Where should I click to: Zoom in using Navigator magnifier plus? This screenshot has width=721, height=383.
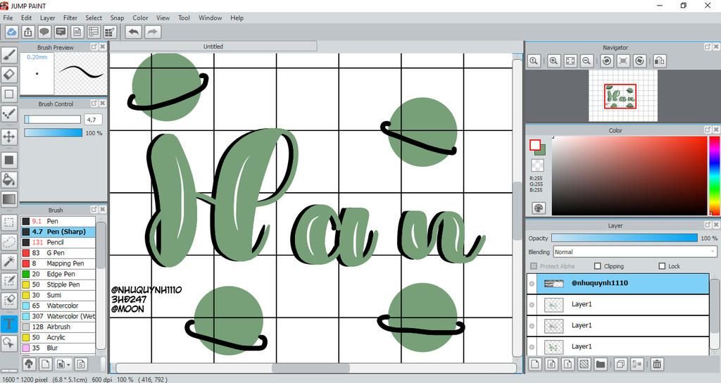tap(553, 61)
